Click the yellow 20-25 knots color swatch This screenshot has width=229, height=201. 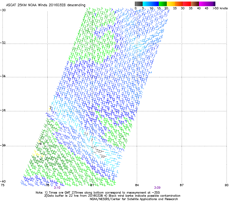click(x=171, y=4)
